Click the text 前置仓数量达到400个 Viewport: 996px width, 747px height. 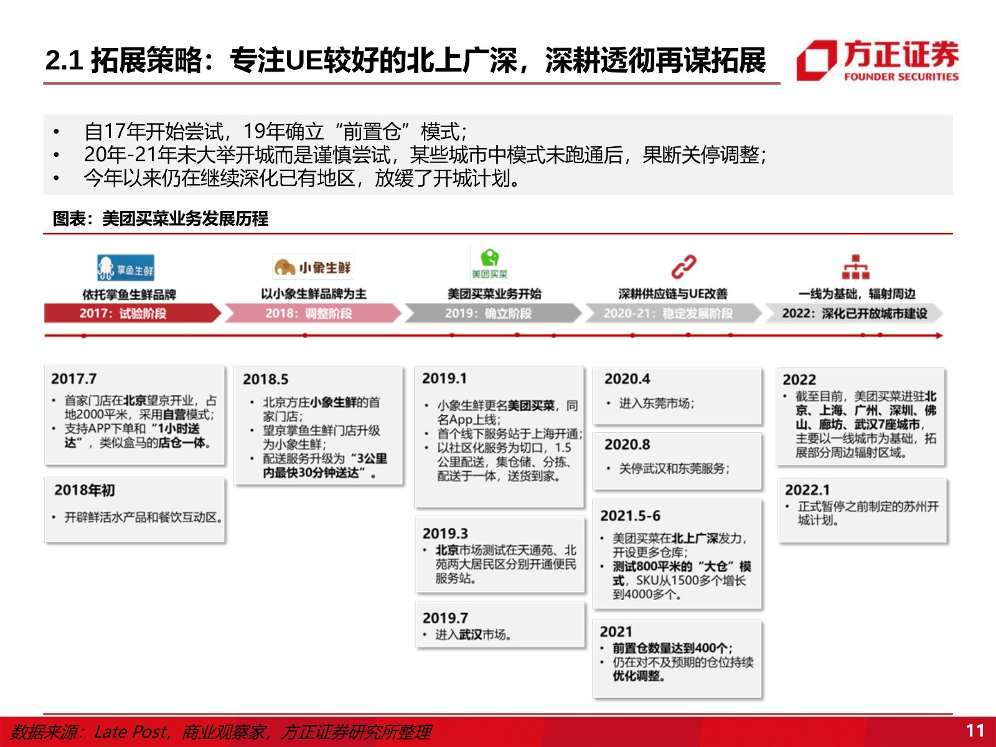[672, 648]
